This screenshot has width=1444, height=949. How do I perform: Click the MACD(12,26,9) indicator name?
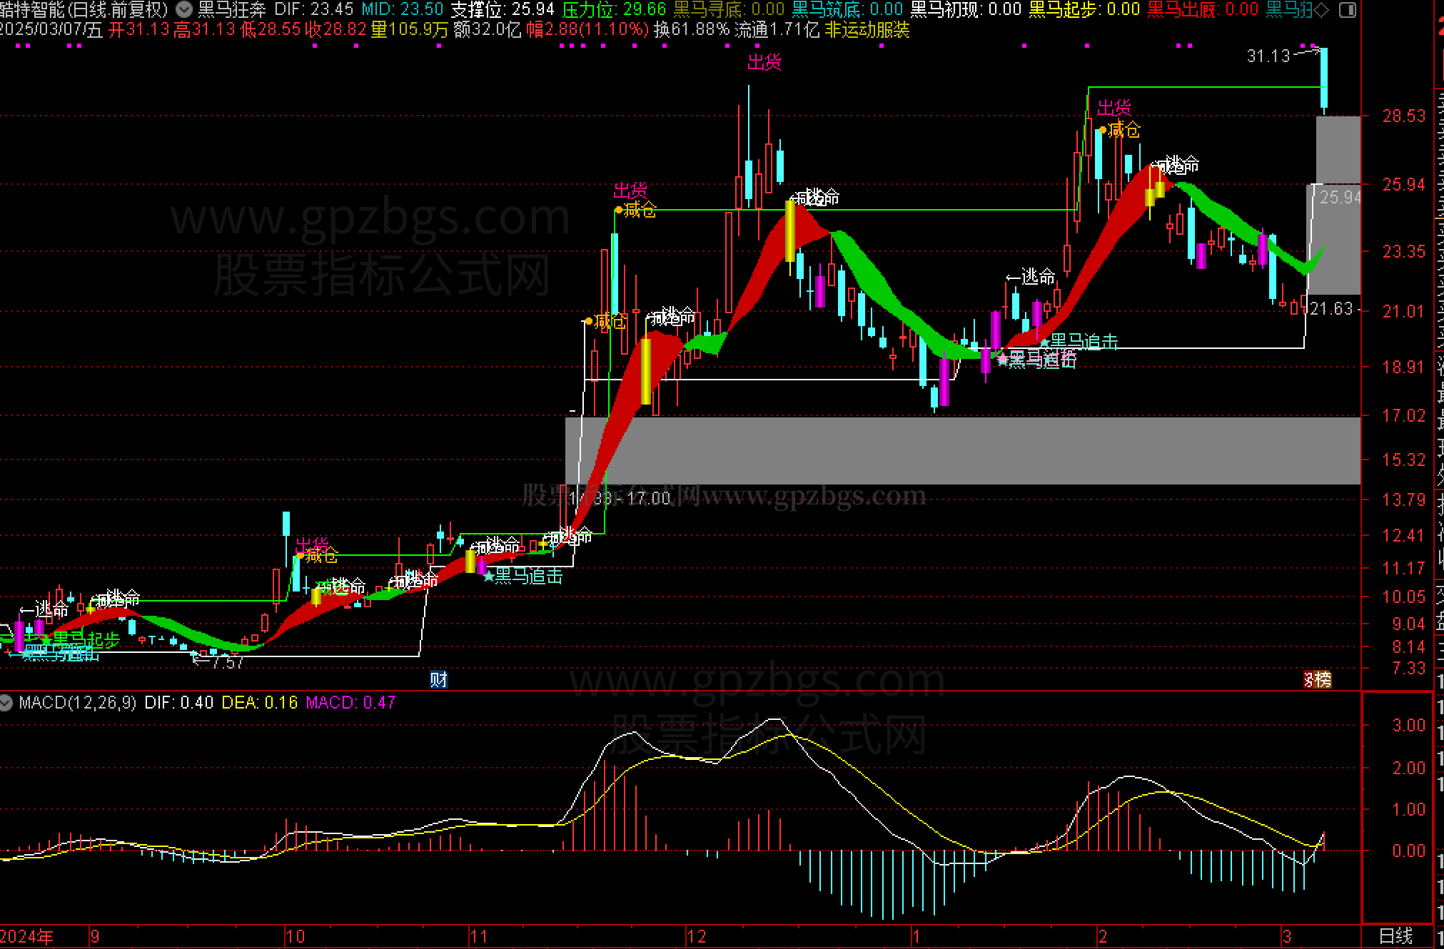coord(77,703)
